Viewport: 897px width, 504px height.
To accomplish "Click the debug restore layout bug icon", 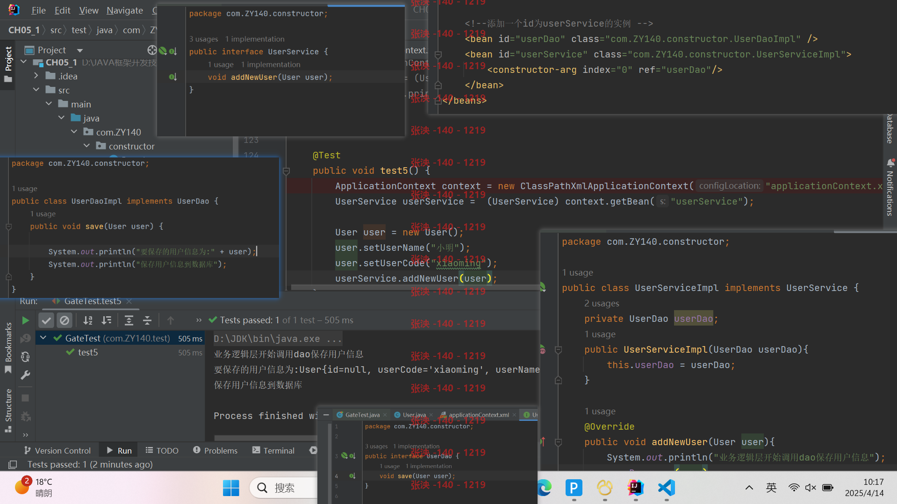I will (26, 416).
